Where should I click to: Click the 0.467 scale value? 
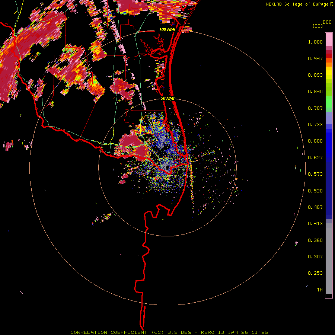click(315, 207)
